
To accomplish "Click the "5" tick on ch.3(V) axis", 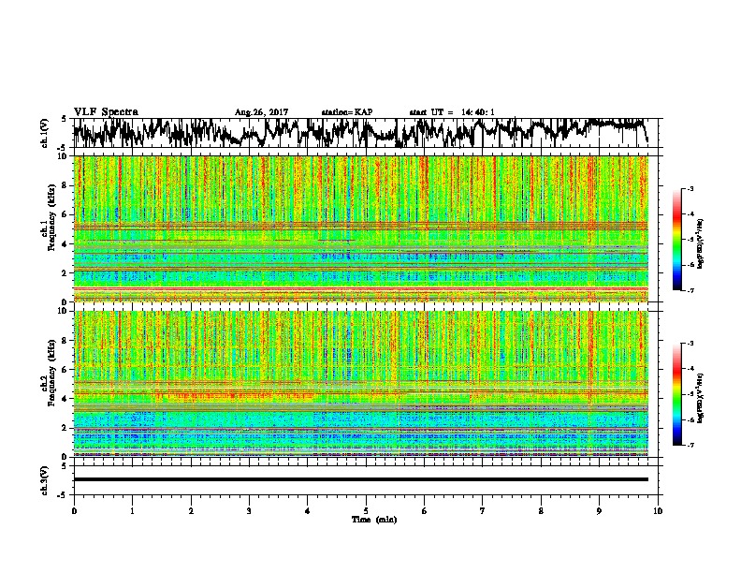I will pyautogui.click(x=65, y=466).
